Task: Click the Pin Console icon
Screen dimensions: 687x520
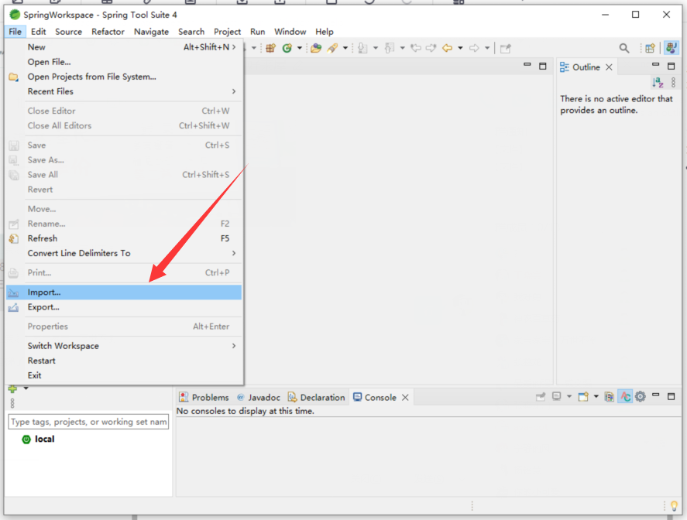Action: click(x=541, y=396)
